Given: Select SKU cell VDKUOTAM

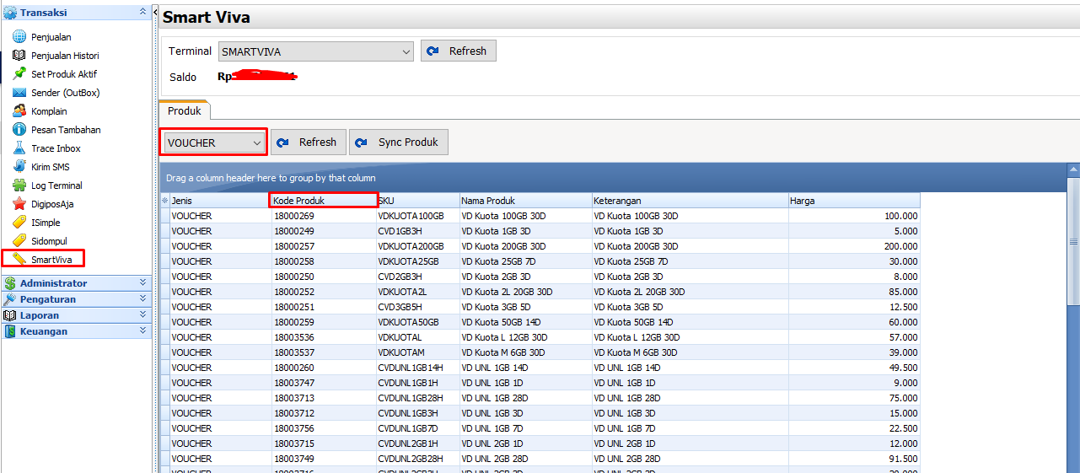Looking at the screenshot, I should [x=418, y=352].
